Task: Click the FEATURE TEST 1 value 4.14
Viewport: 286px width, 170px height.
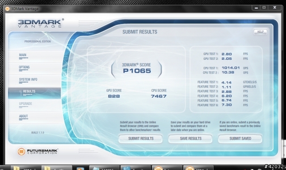Action: click(227, 83)
